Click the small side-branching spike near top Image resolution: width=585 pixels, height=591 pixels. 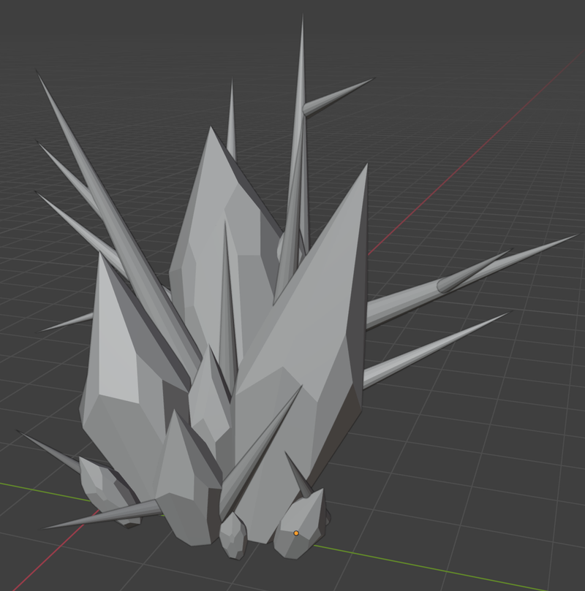pos(340,95)
